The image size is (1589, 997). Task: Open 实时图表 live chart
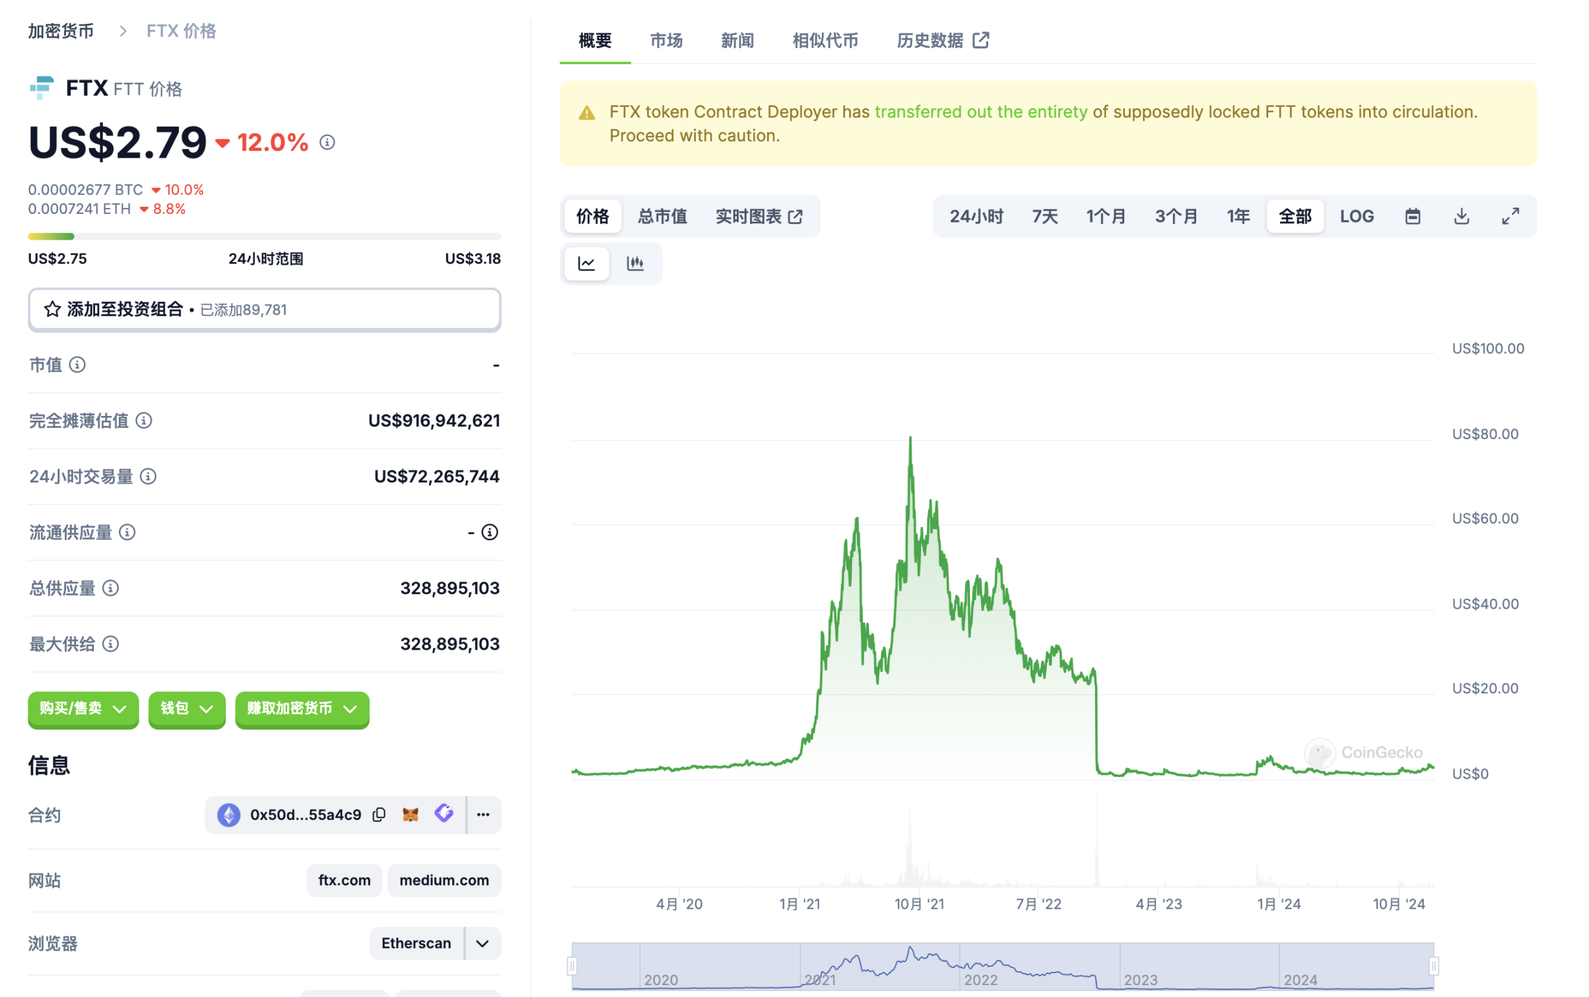[x=759, y=216]
